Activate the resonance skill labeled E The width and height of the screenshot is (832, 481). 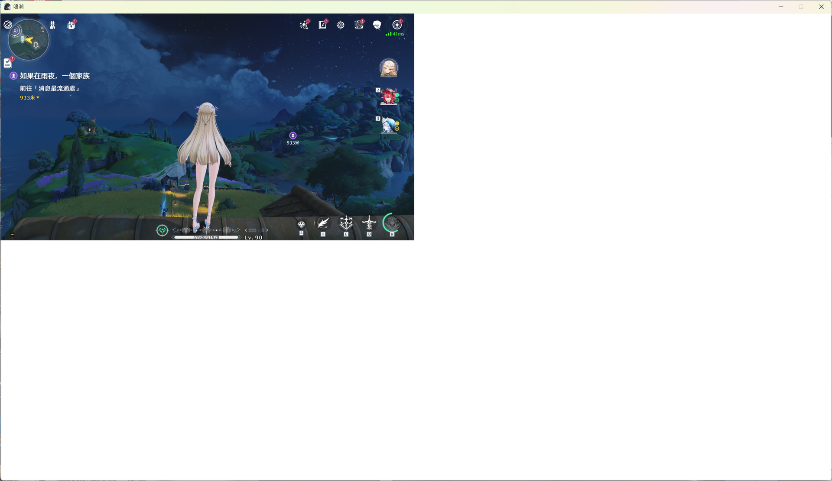(x=346, y=223)
